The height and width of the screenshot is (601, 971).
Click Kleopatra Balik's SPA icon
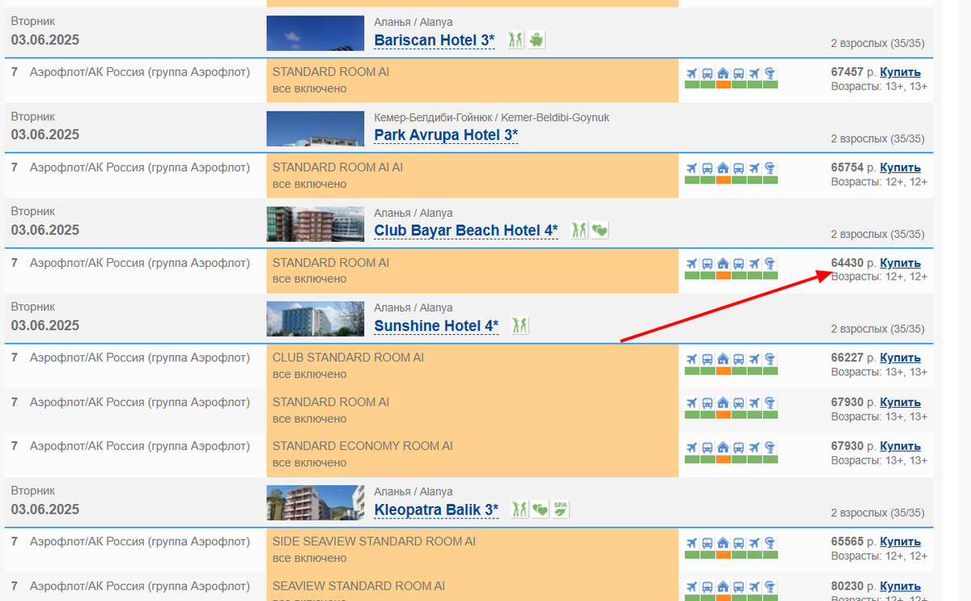point(561,509)
